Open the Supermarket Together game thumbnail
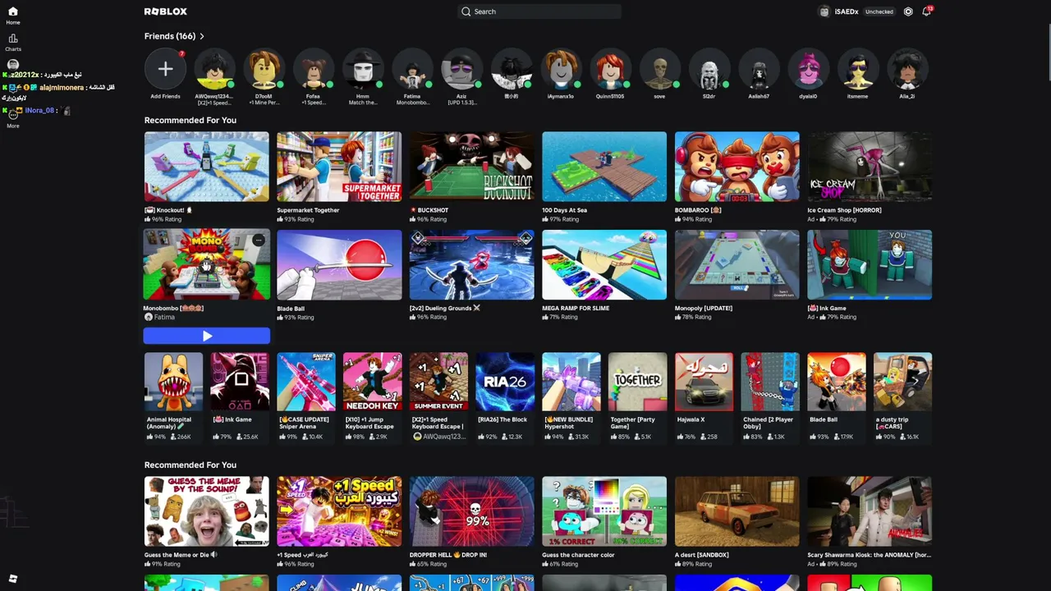Screen dimensions: 1051x591 (x=339, y=167)
